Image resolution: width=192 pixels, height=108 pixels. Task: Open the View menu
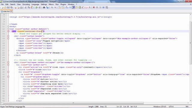pyautogui.click(x=19, y=4)
